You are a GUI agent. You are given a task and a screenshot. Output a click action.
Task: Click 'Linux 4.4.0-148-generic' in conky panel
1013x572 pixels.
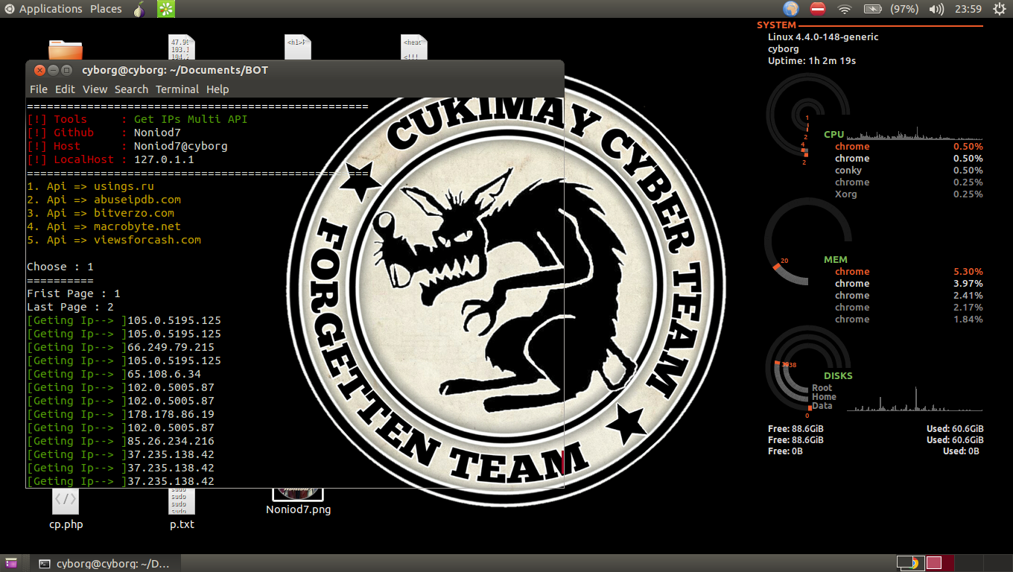(823, 37)
